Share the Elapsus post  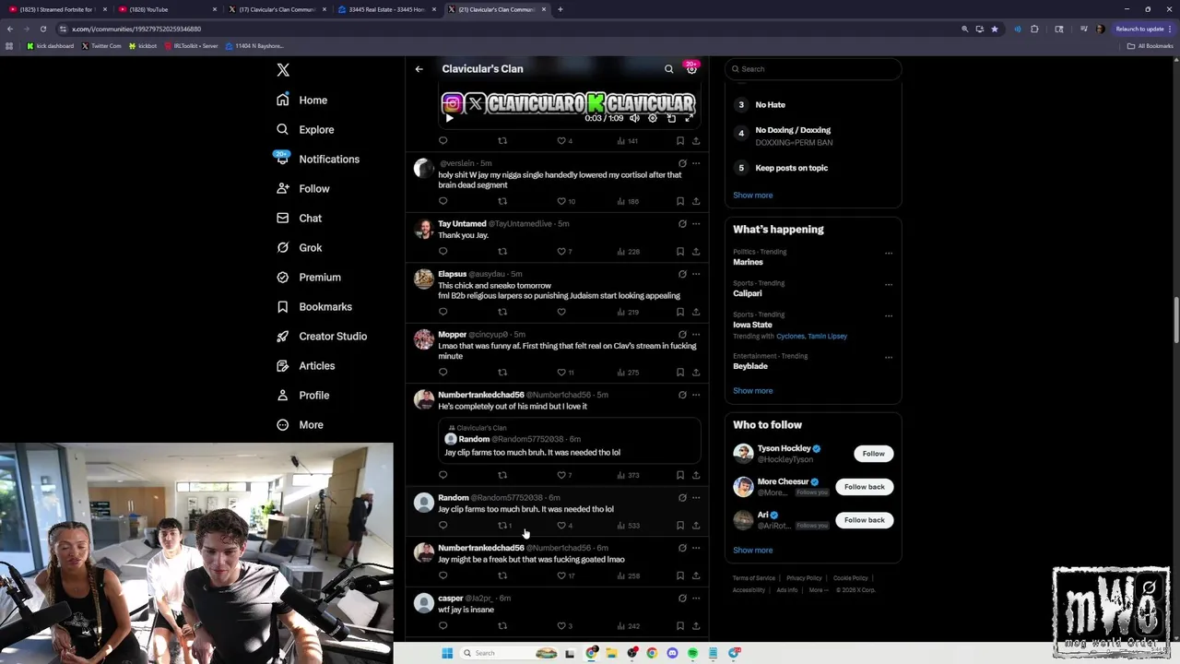(696, 312)
